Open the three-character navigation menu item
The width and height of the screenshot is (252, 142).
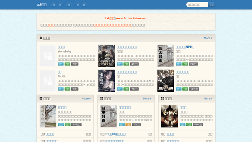point(69,5)
